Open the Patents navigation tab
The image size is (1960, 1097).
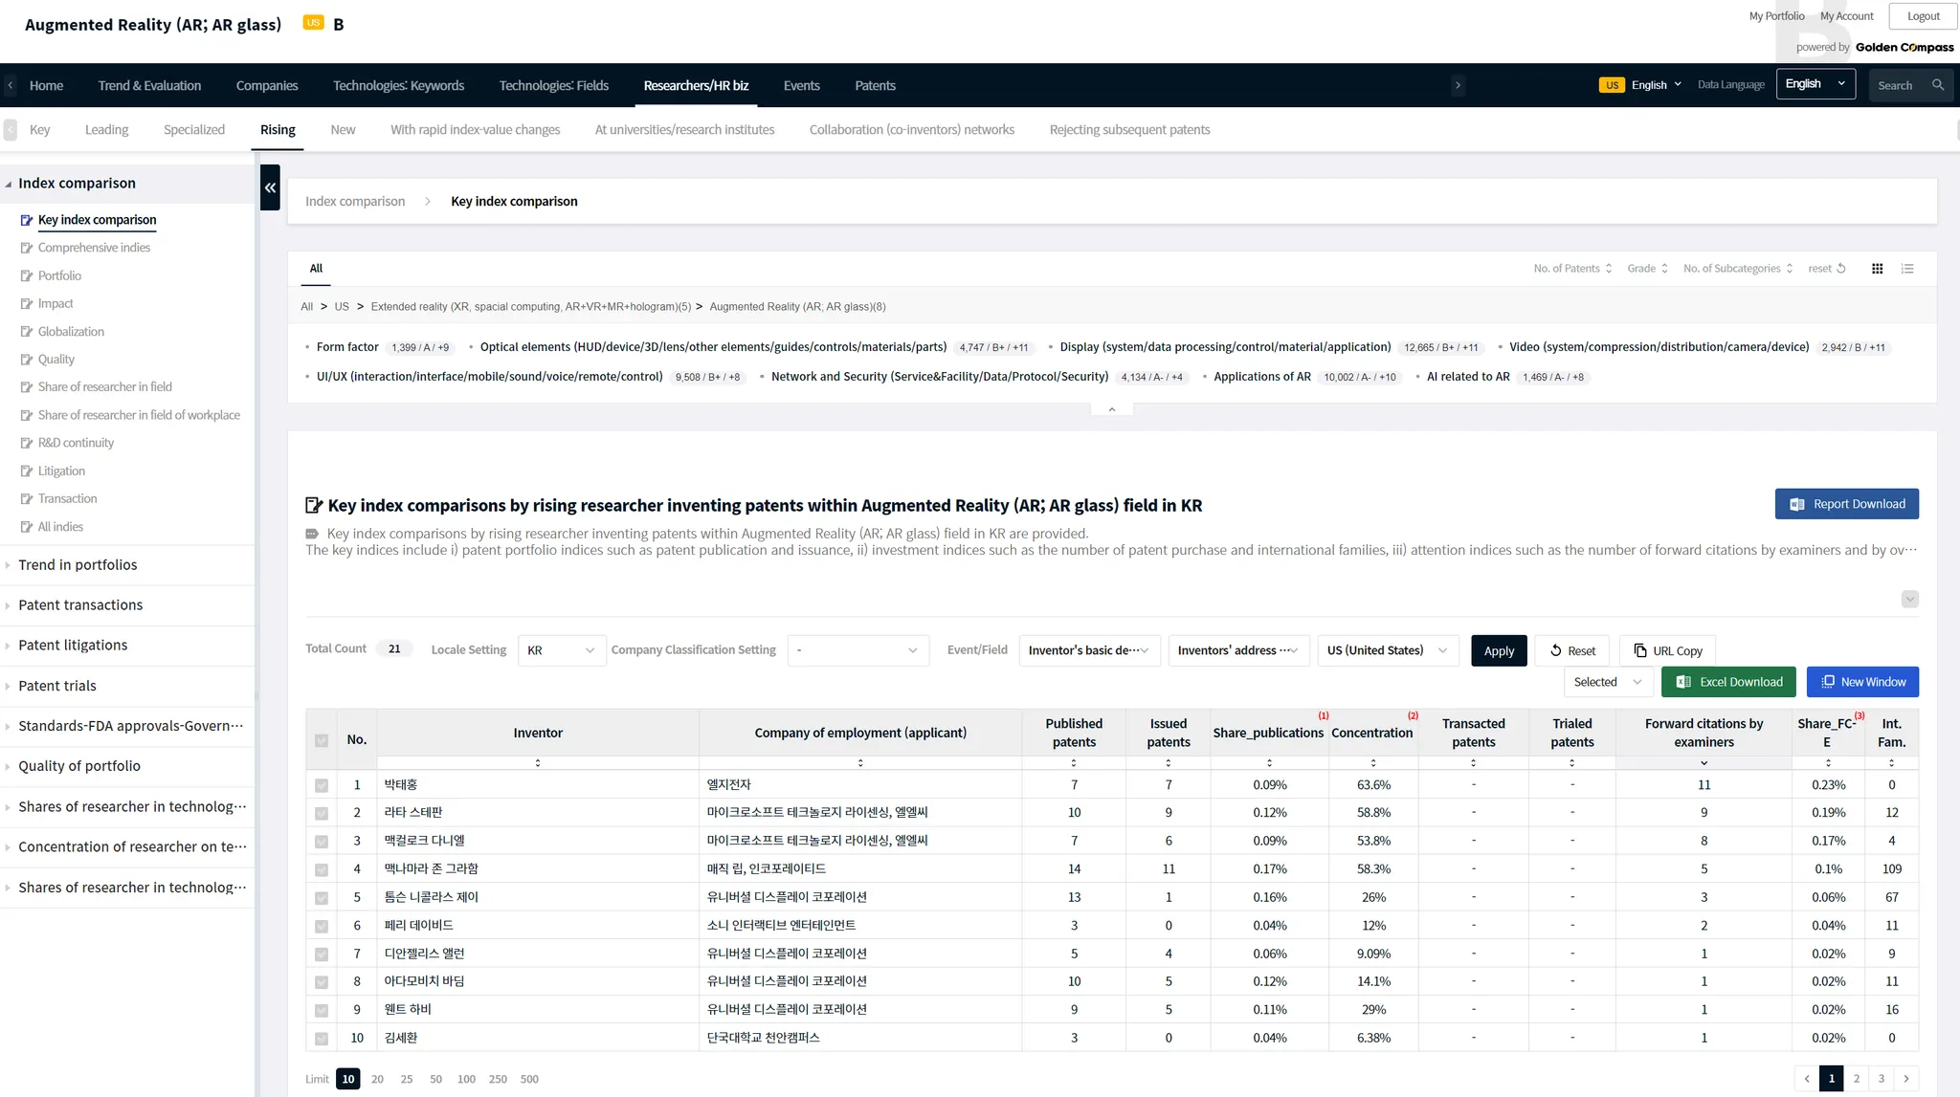(x=875, y=86)
